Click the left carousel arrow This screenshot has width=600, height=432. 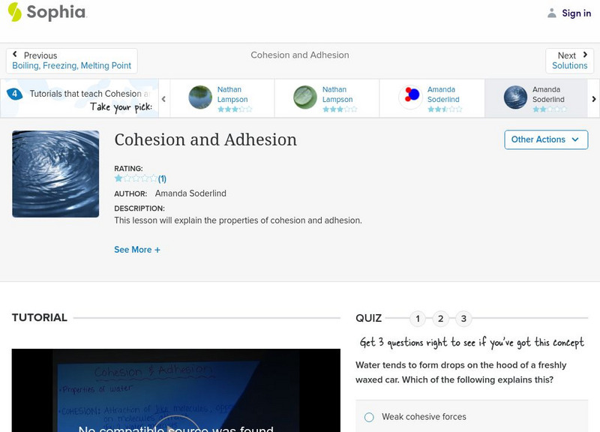(163, 98)
